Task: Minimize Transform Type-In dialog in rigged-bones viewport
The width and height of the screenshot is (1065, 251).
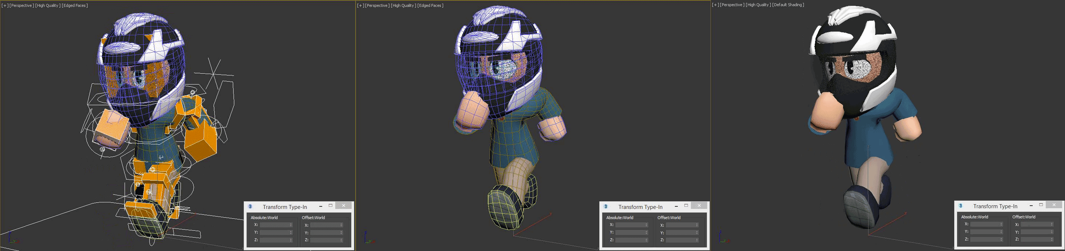Action: (x=321, y=206)
